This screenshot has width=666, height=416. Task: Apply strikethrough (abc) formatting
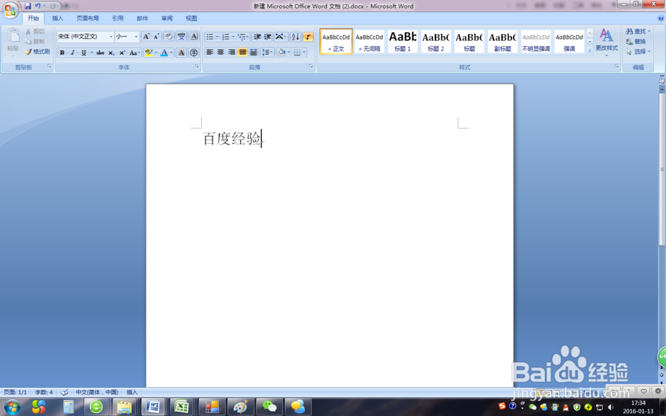click(x=101, y=53)
